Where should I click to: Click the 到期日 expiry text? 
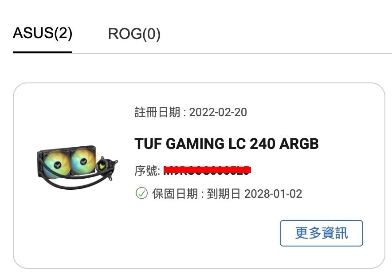[223, 194]
